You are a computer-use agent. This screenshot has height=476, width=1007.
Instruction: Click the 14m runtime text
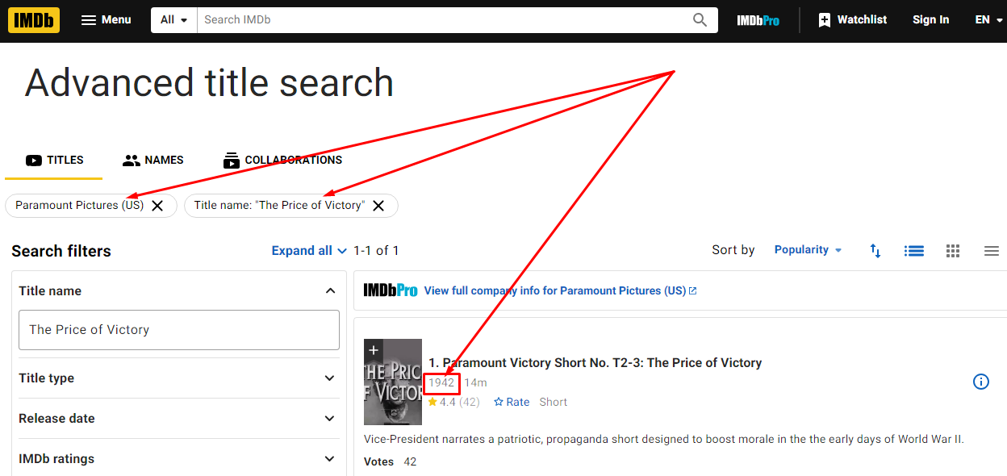pyautogui.click(x=475, y=382)
